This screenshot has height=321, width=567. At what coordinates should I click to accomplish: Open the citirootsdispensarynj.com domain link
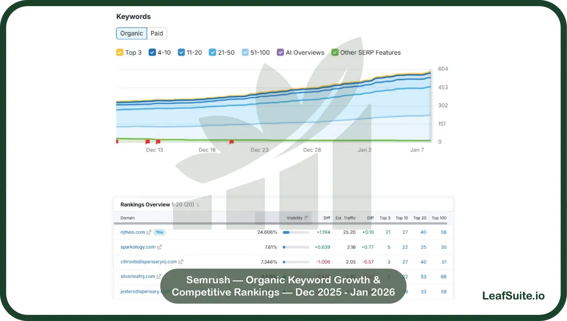148,262
